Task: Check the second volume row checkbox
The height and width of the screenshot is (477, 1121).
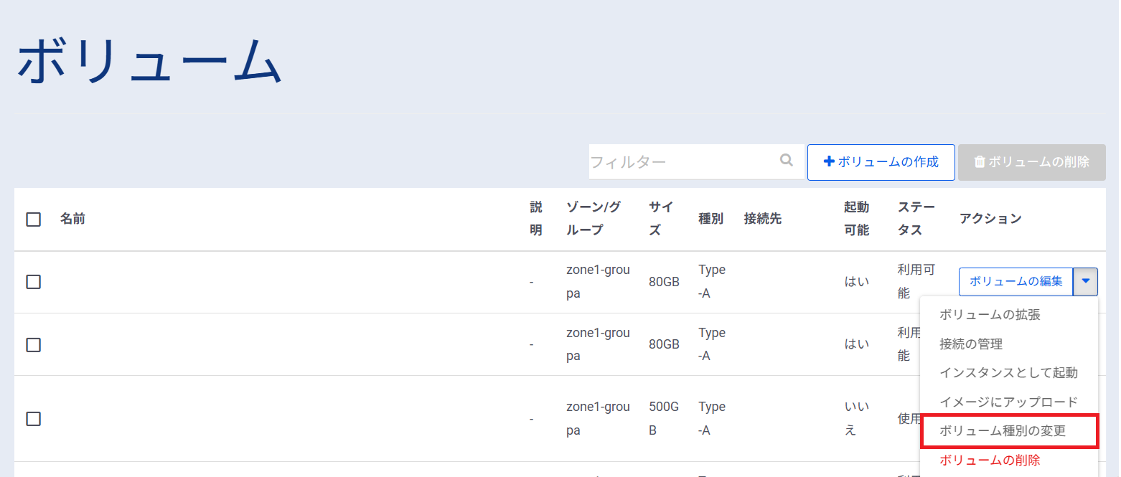Action: pyautogui.click(x=33, y=345)
